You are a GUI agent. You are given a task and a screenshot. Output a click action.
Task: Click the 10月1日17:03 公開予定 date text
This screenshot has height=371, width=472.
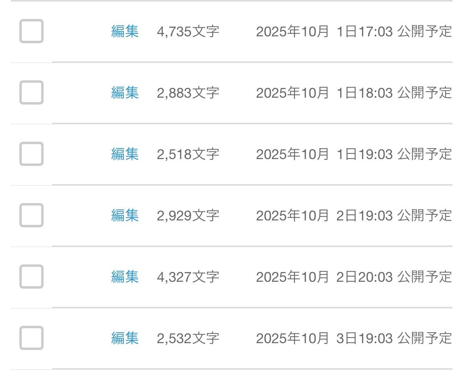pyautogui.click(x=354, y=31)
